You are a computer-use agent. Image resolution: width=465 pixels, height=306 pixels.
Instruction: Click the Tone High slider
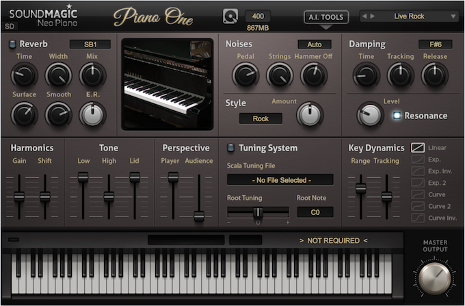tap(109, 196)
